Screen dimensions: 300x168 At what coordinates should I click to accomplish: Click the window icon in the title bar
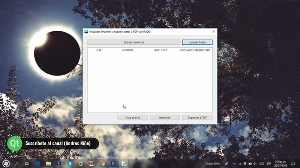tap(86, 31)
